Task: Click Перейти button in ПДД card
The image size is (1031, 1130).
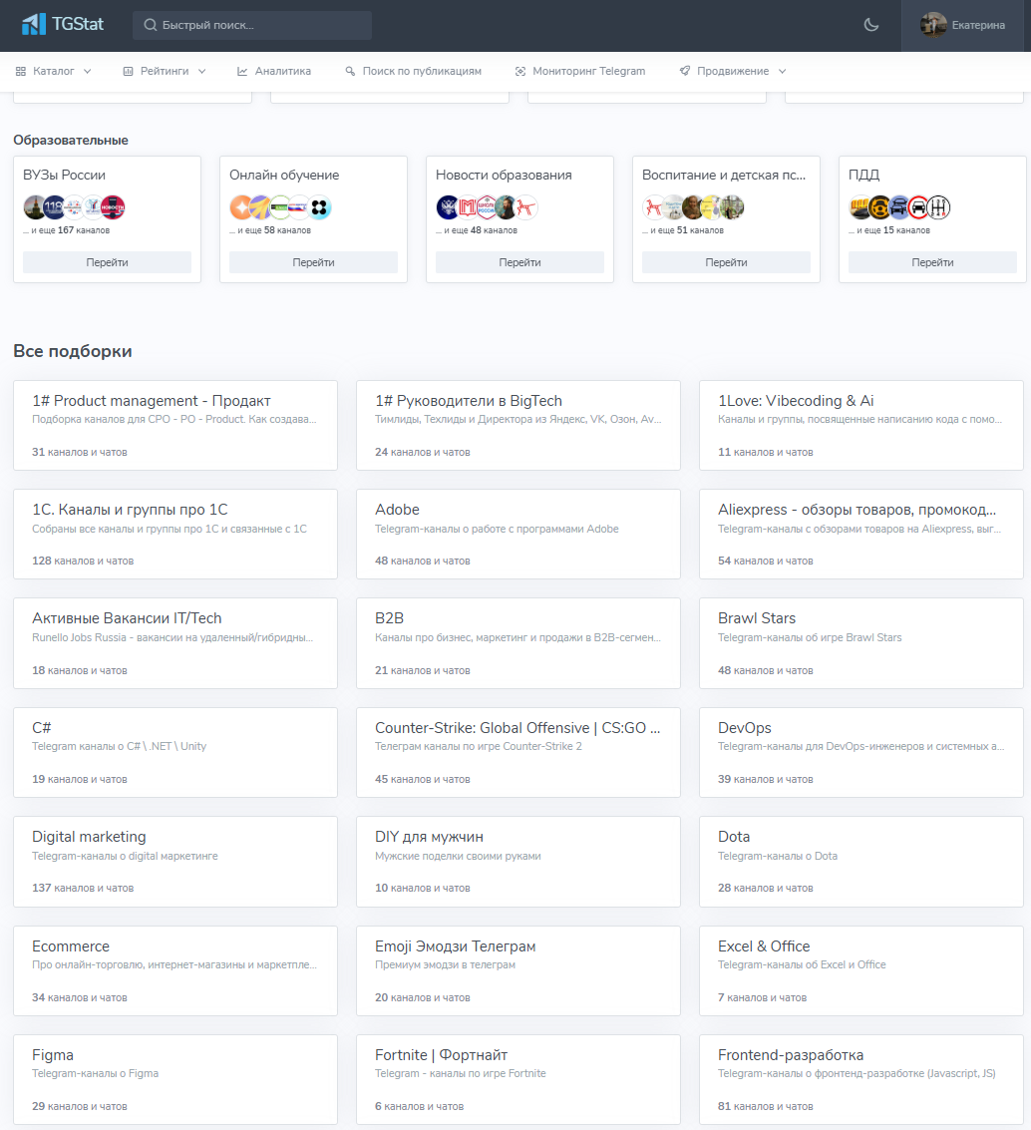Action: coord(932,262)
